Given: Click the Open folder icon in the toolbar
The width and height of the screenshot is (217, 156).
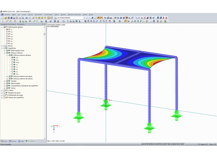Looking at the screenshot, I should [x=5, y=18].
